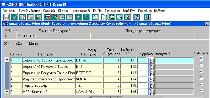Open the Παράθυρο menu
Viewport: 210px width, 98px height.
tap(145, 11)
